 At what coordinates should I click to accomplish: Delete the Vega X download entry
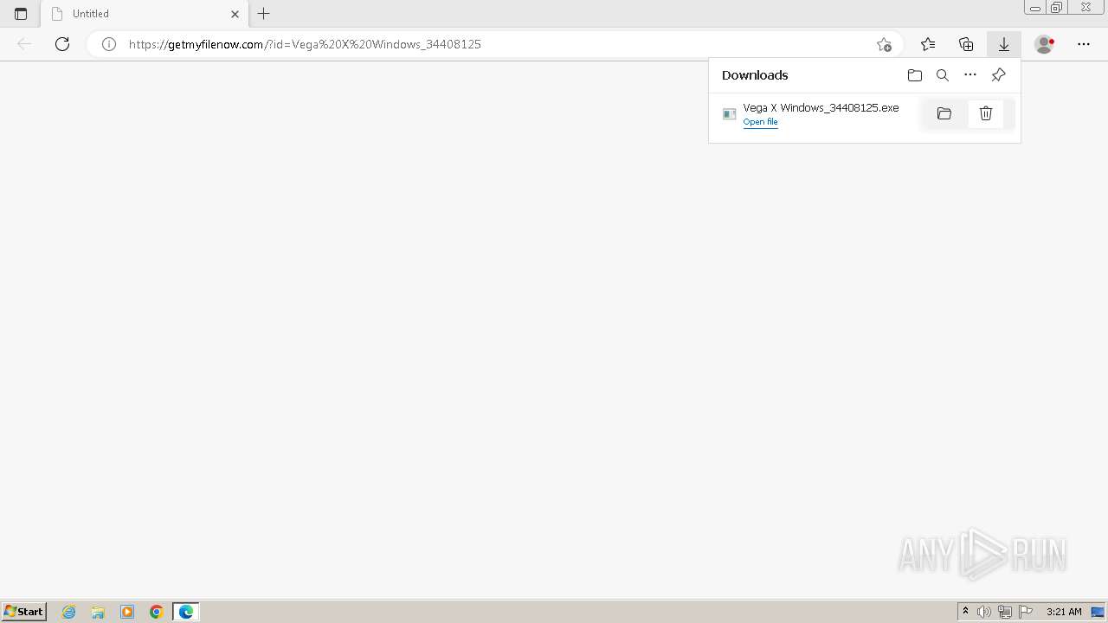click(986, 113)
